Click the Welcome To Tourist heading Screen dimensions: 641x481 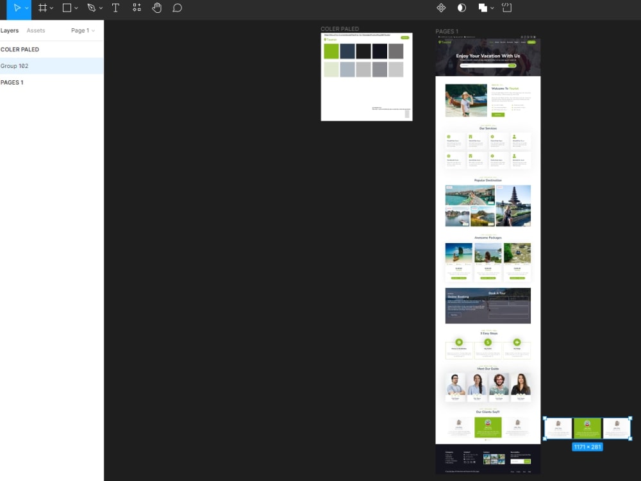(x=505, y=89)
